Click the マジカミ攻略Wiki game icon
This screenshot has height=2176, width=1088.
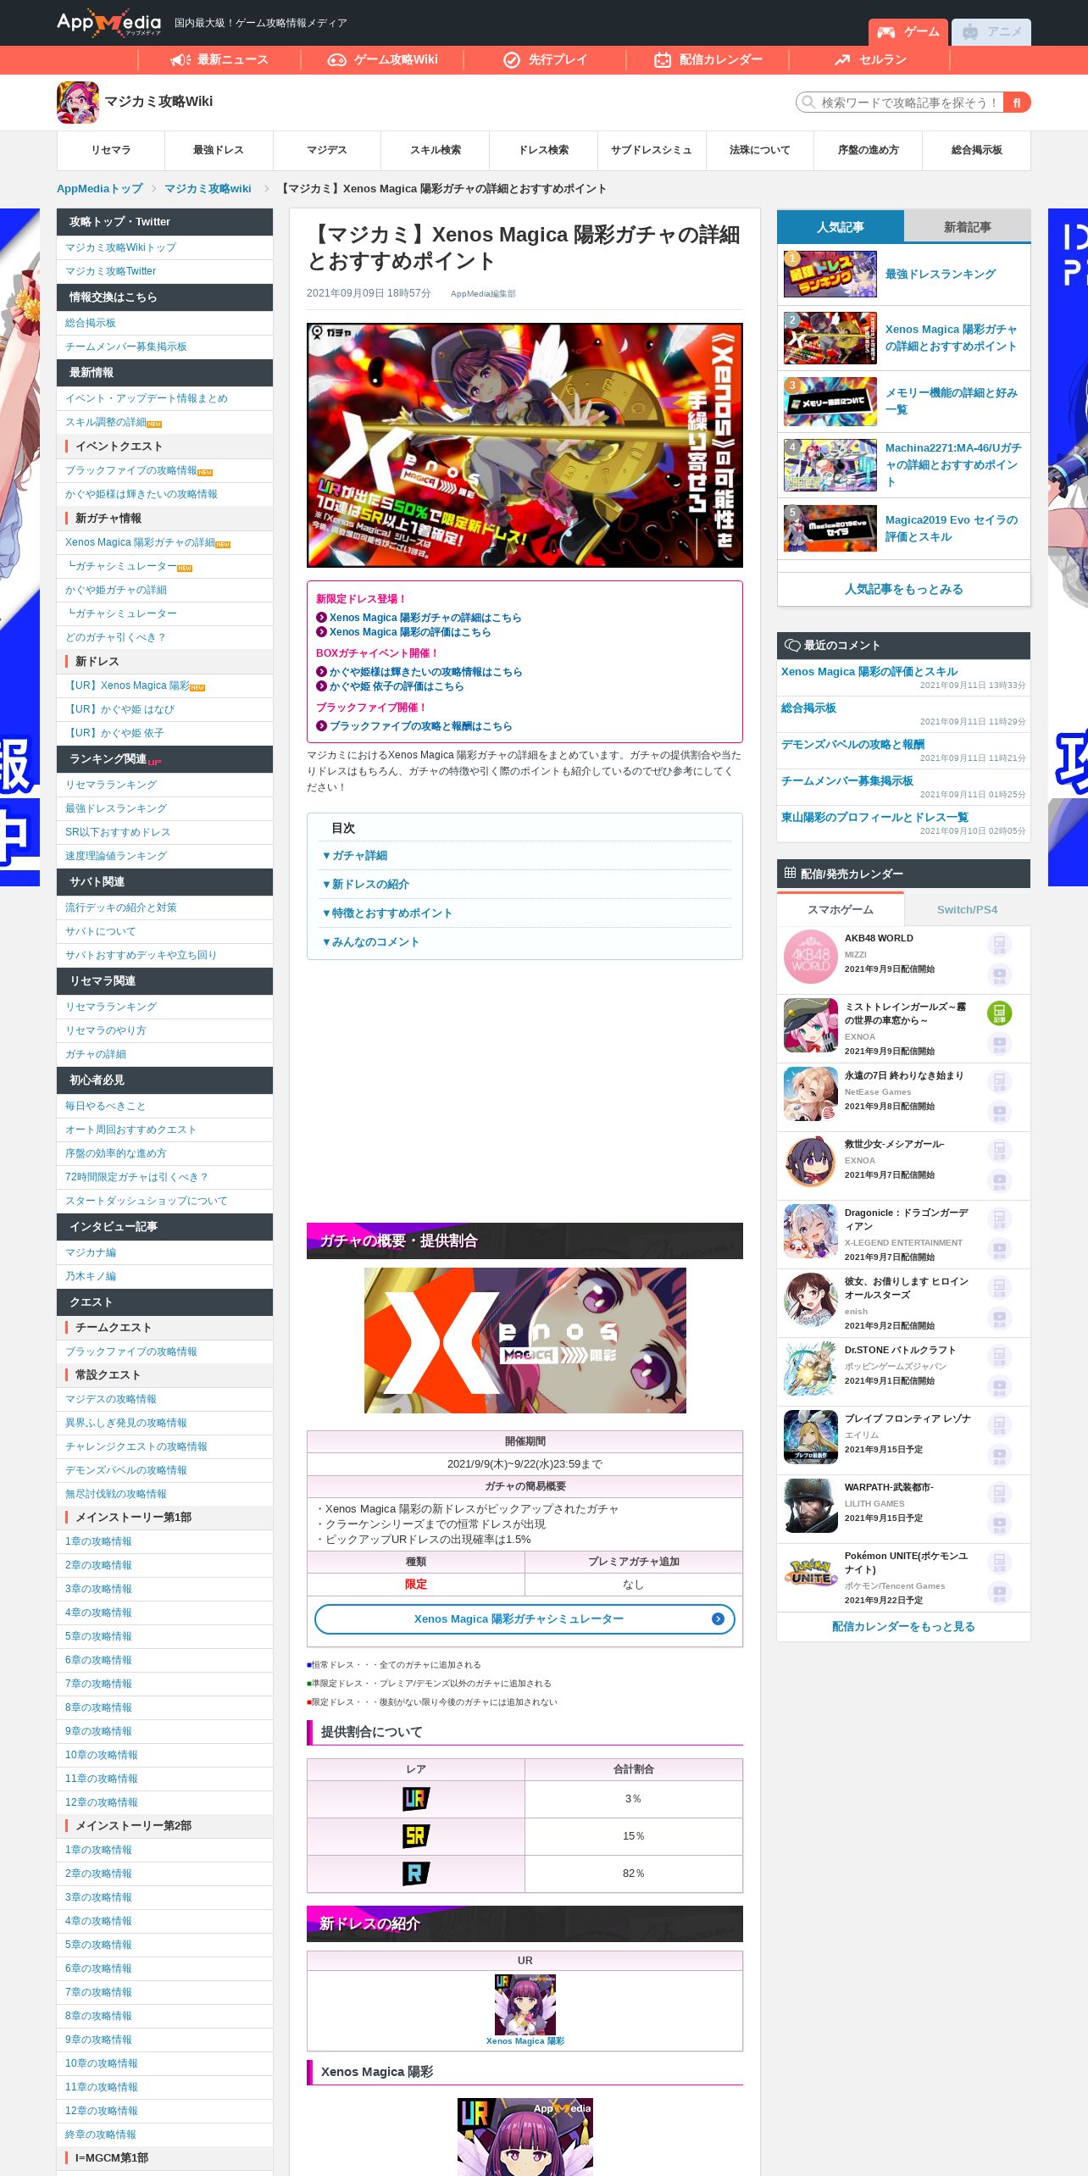(x=78, y=103)
